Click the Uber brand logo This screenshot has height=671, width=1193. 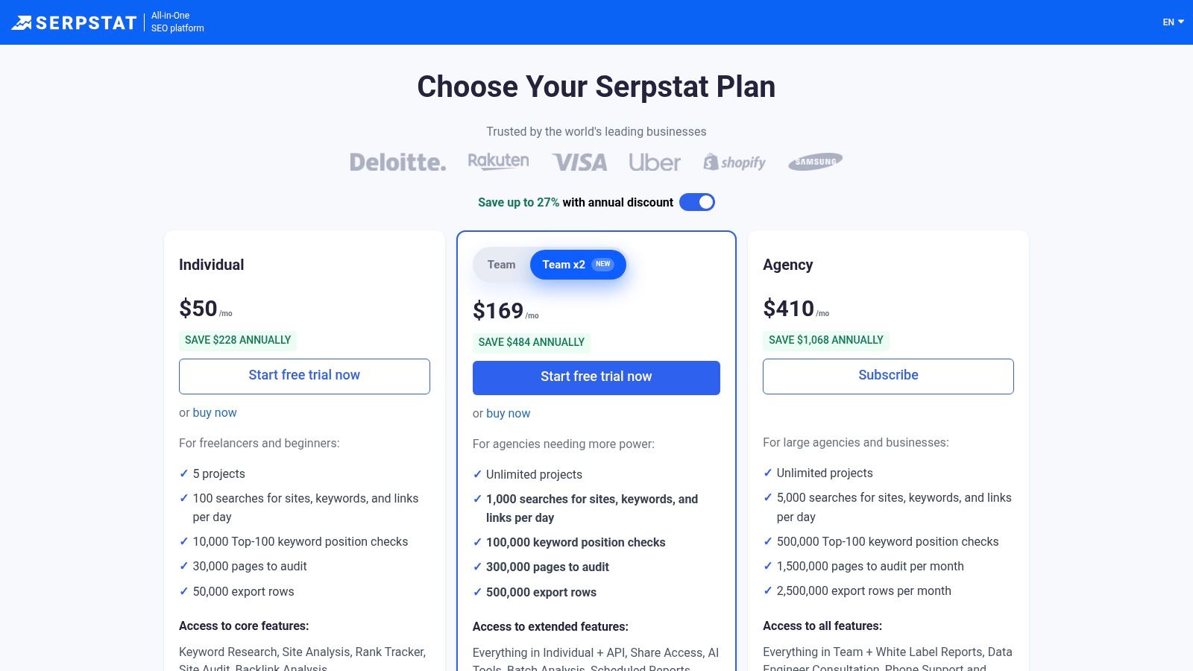pos(655,161)
